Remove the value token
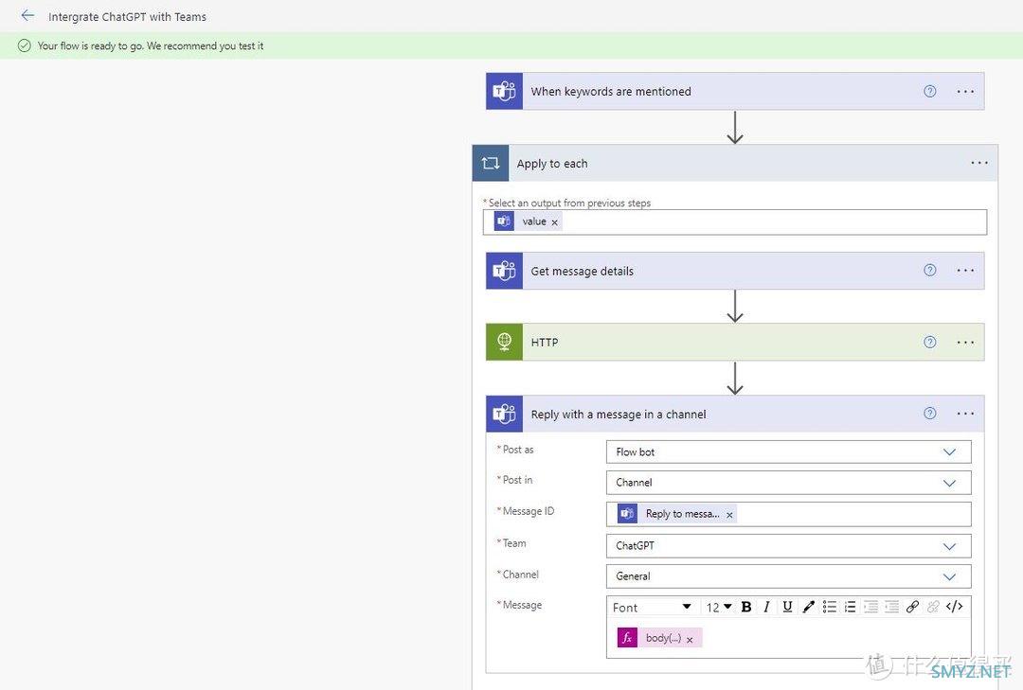Viewport: 1023px width, 690px height. pyautogui.click(x=554, y=222)
